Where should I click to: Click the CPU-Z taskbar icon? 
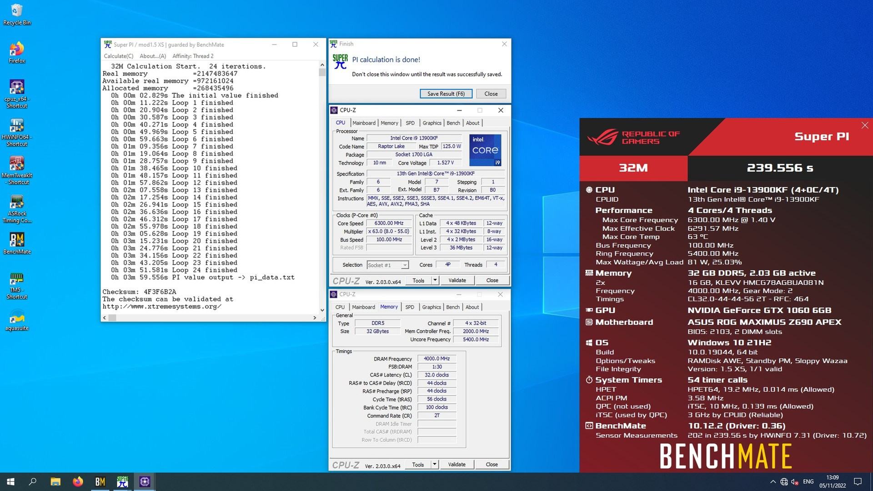[x=145, y=481]
